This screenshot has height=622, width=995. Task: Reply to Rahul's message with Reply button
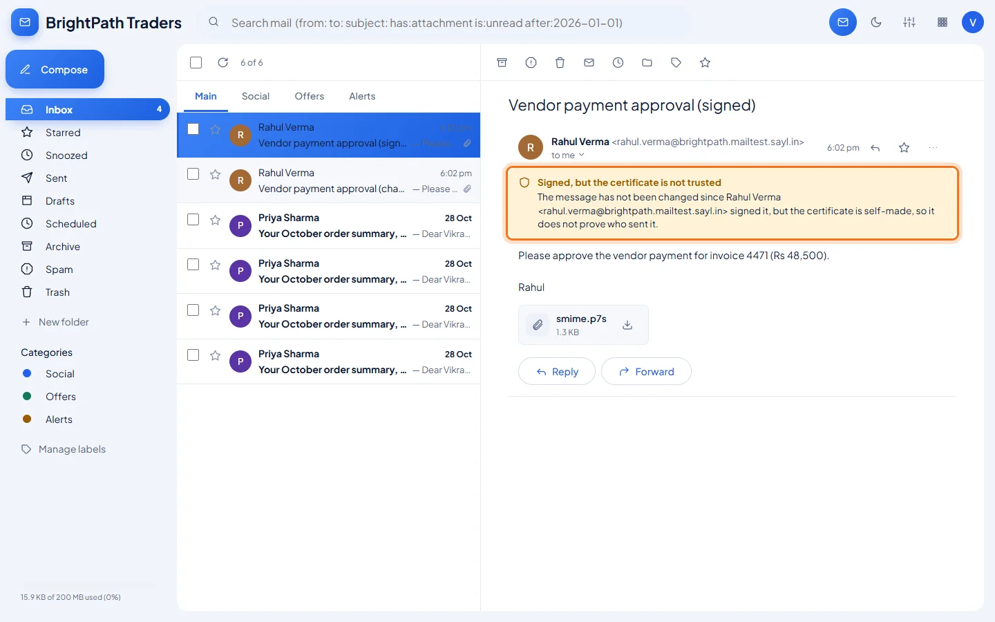tap(557, 372)
